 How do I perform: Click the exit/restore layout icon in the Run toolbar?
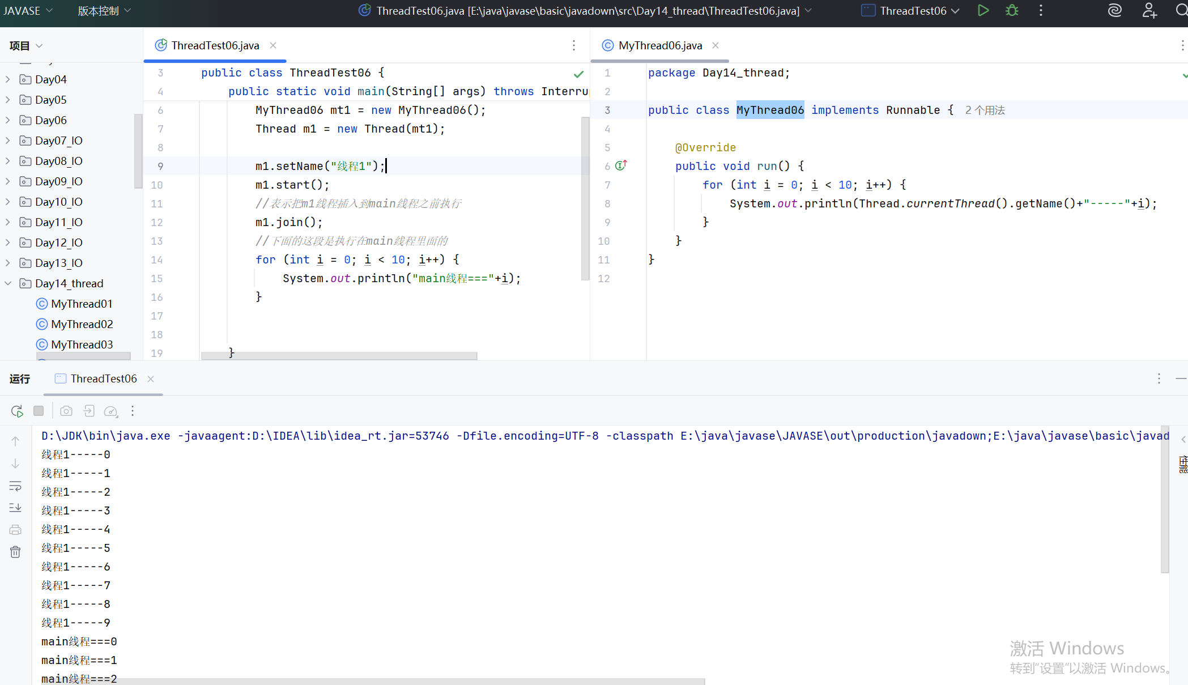coord(89,411)
